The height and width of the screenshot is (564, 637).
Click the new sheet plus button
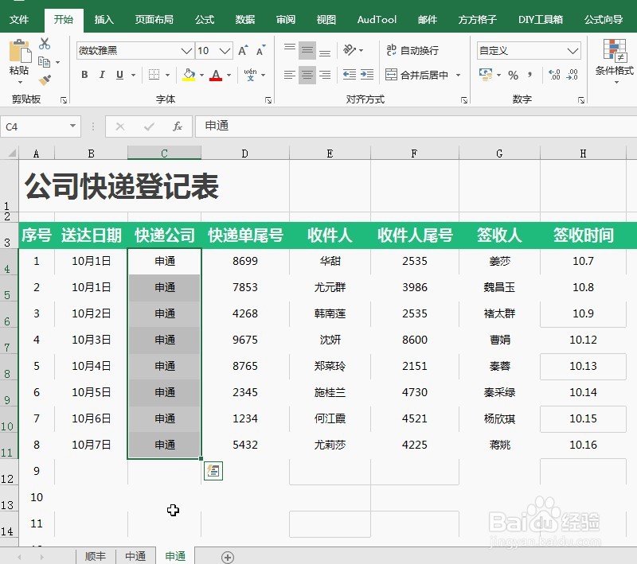pyautogui.click(x=229, y=556)
